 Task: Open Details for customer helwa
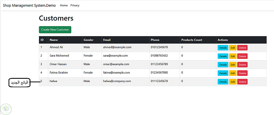point(223,81)
